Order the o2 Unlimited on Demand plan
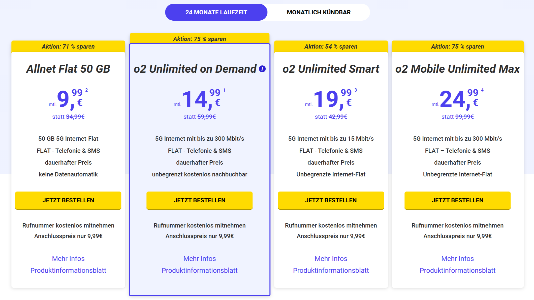The height and width of the screenshot is (300, 534). 200,200
